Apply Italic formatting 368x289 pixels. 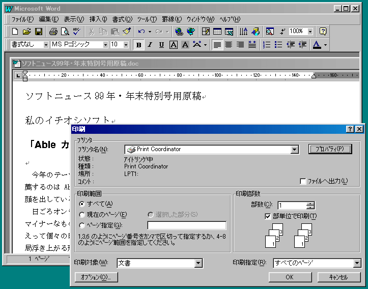(150, 45)
